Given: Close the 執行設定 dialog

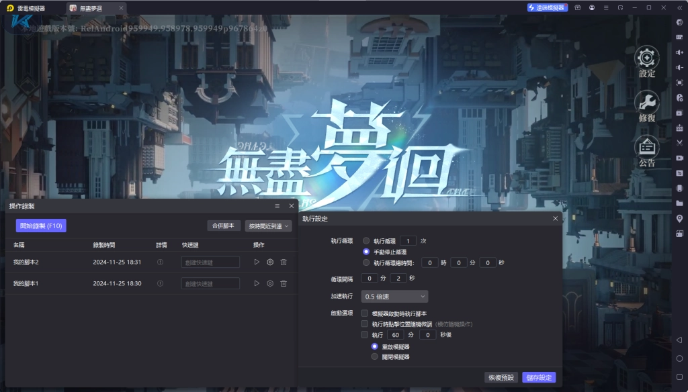Looking at the screenshot, I should 555,218.
